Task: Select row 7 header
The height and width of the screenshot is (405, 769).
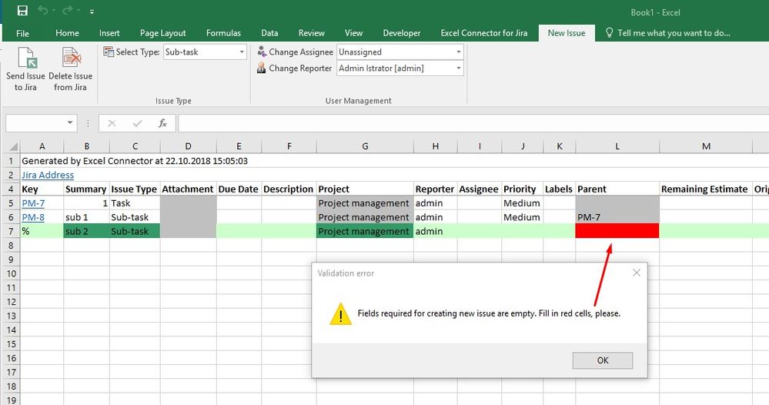Action: pos(11,231)
